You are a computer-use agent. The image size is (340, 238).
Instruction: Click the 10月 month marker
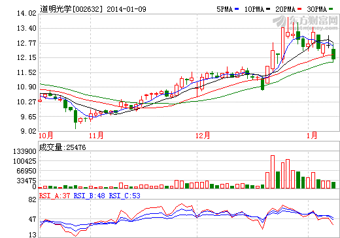tap(46, 136)
